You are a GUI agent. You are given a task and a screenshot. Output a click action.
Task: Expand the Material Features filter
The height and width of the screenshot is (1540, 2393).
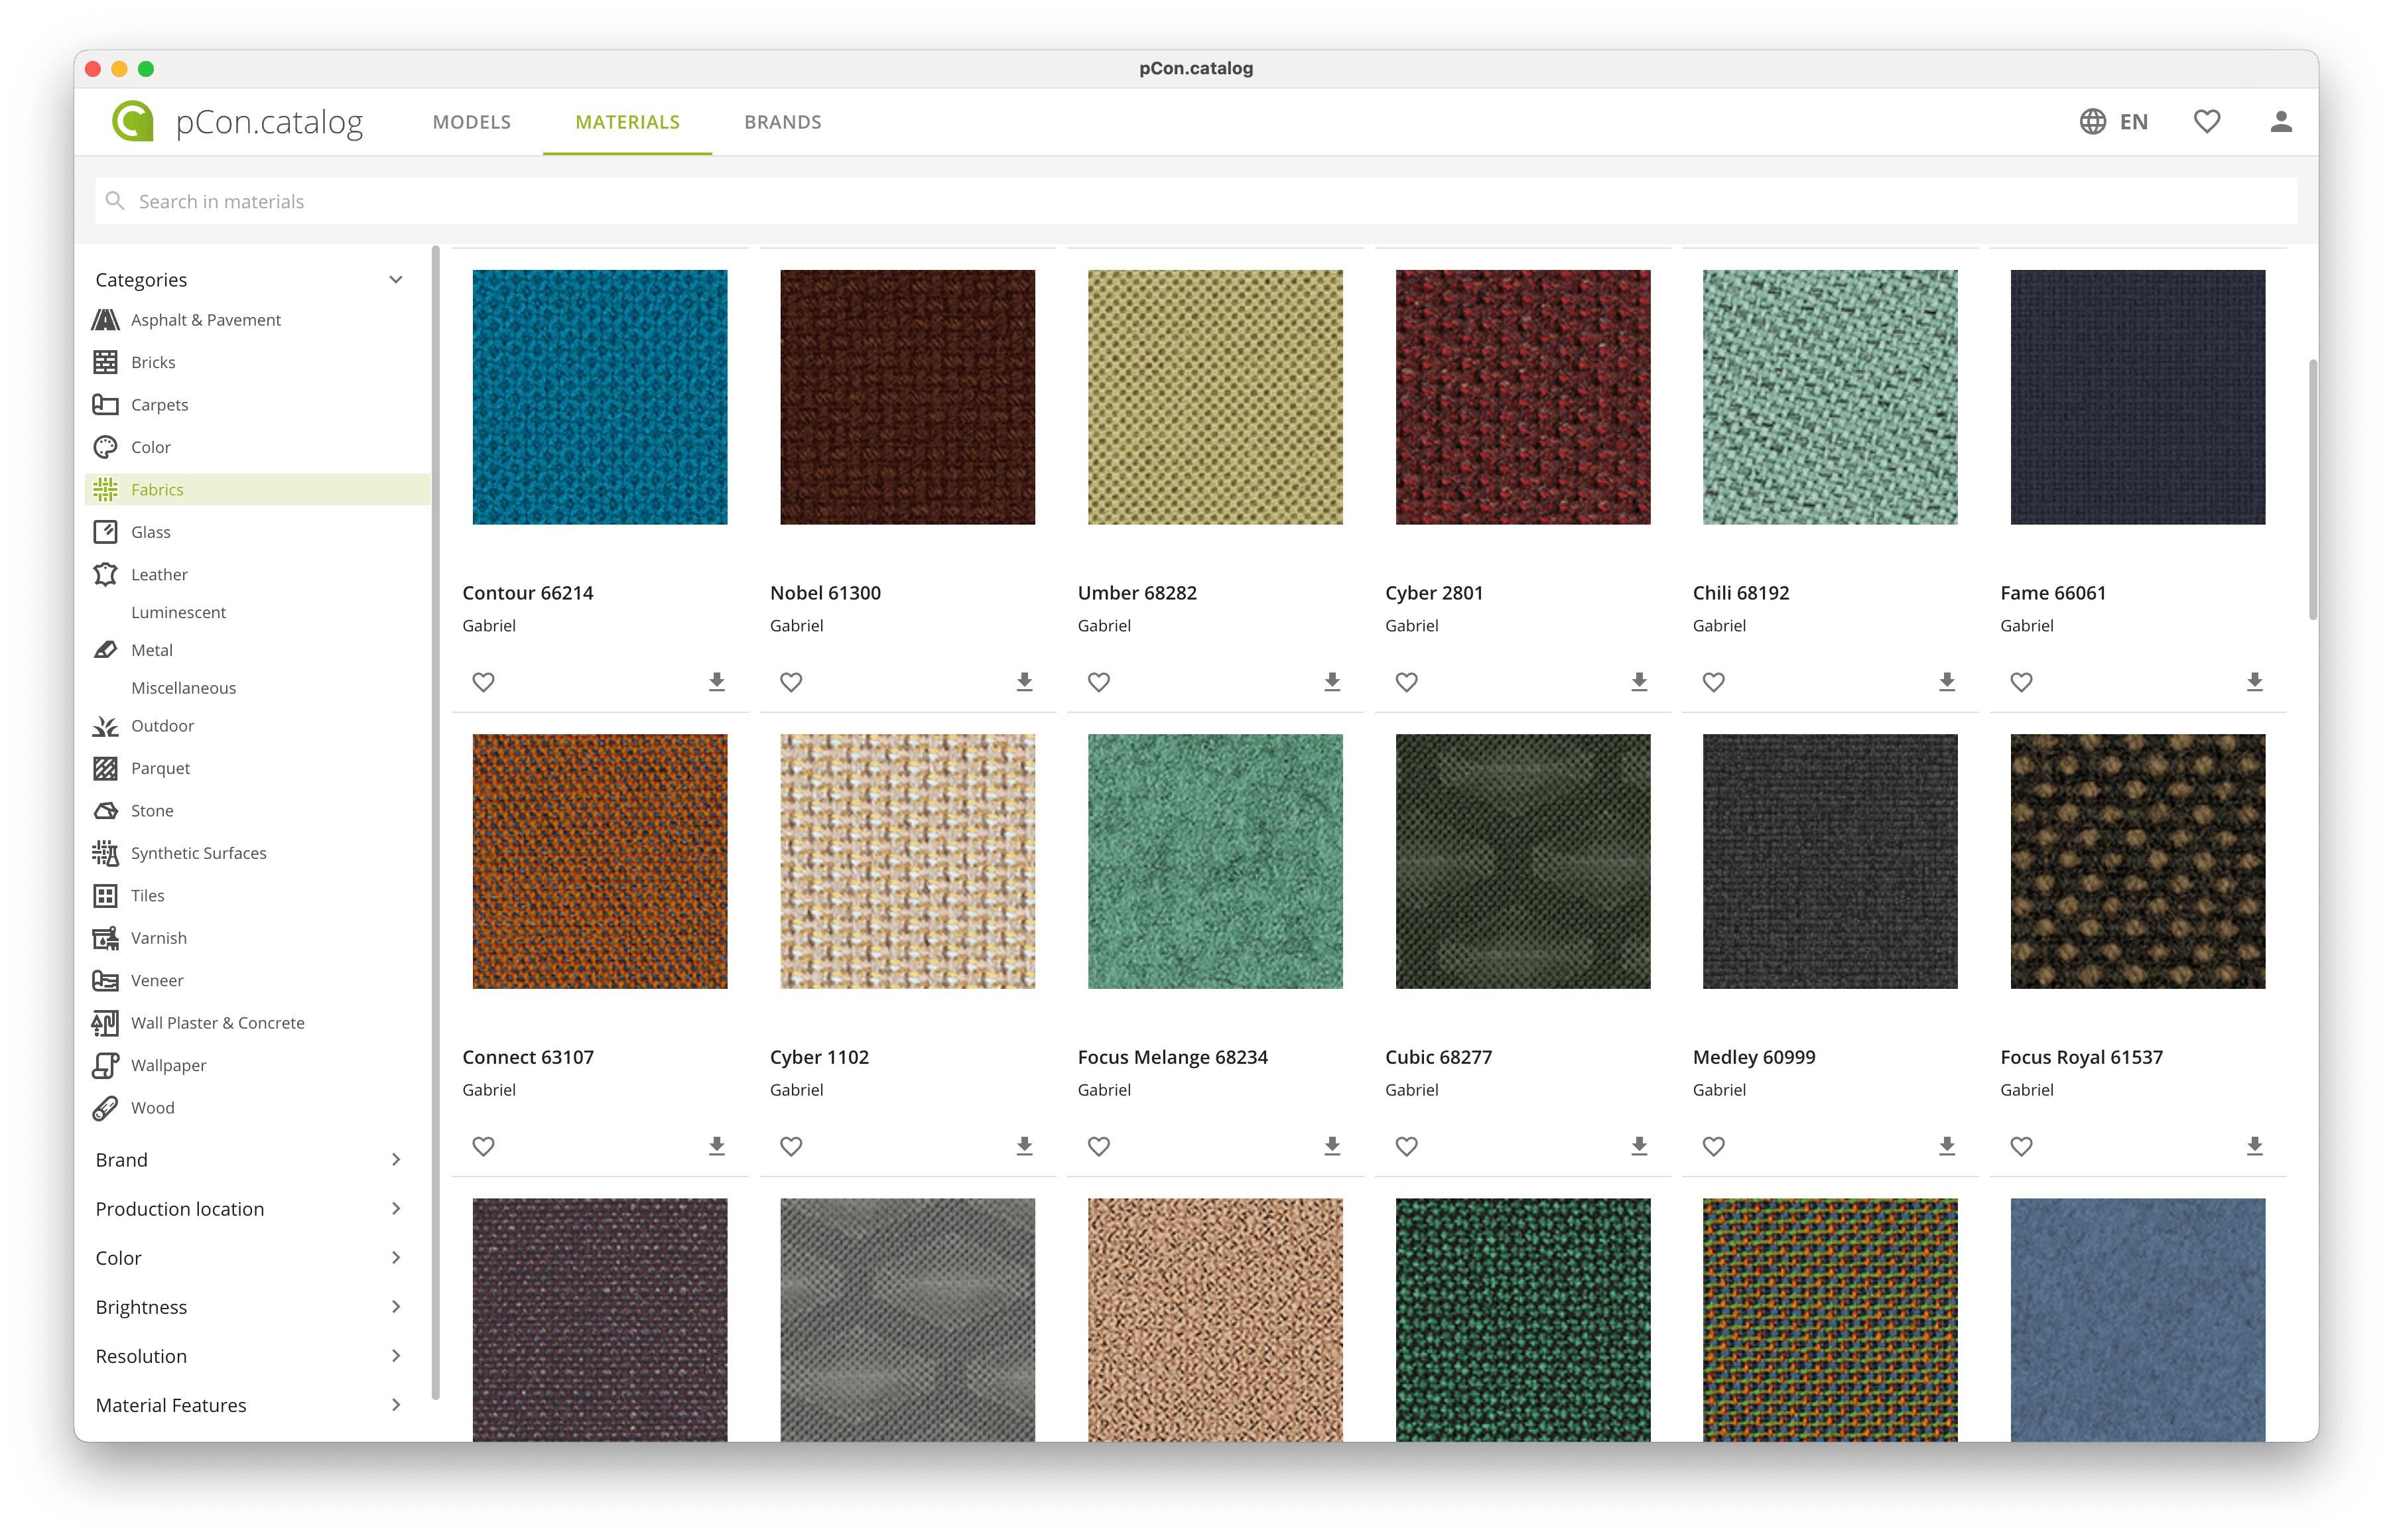(396, 1405)
